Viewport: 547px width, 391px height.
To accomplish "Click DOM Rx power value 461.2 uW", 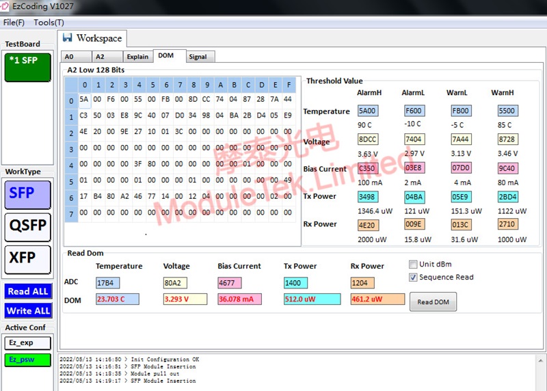I will (x=377, y=299).
